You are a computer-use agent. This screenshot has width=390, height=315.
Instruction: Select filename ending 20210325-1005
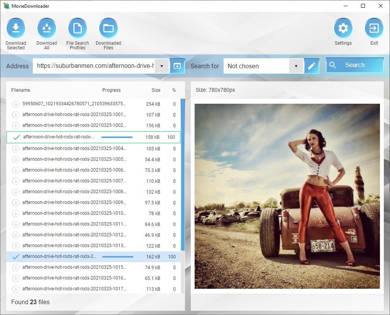pos(74,159)
